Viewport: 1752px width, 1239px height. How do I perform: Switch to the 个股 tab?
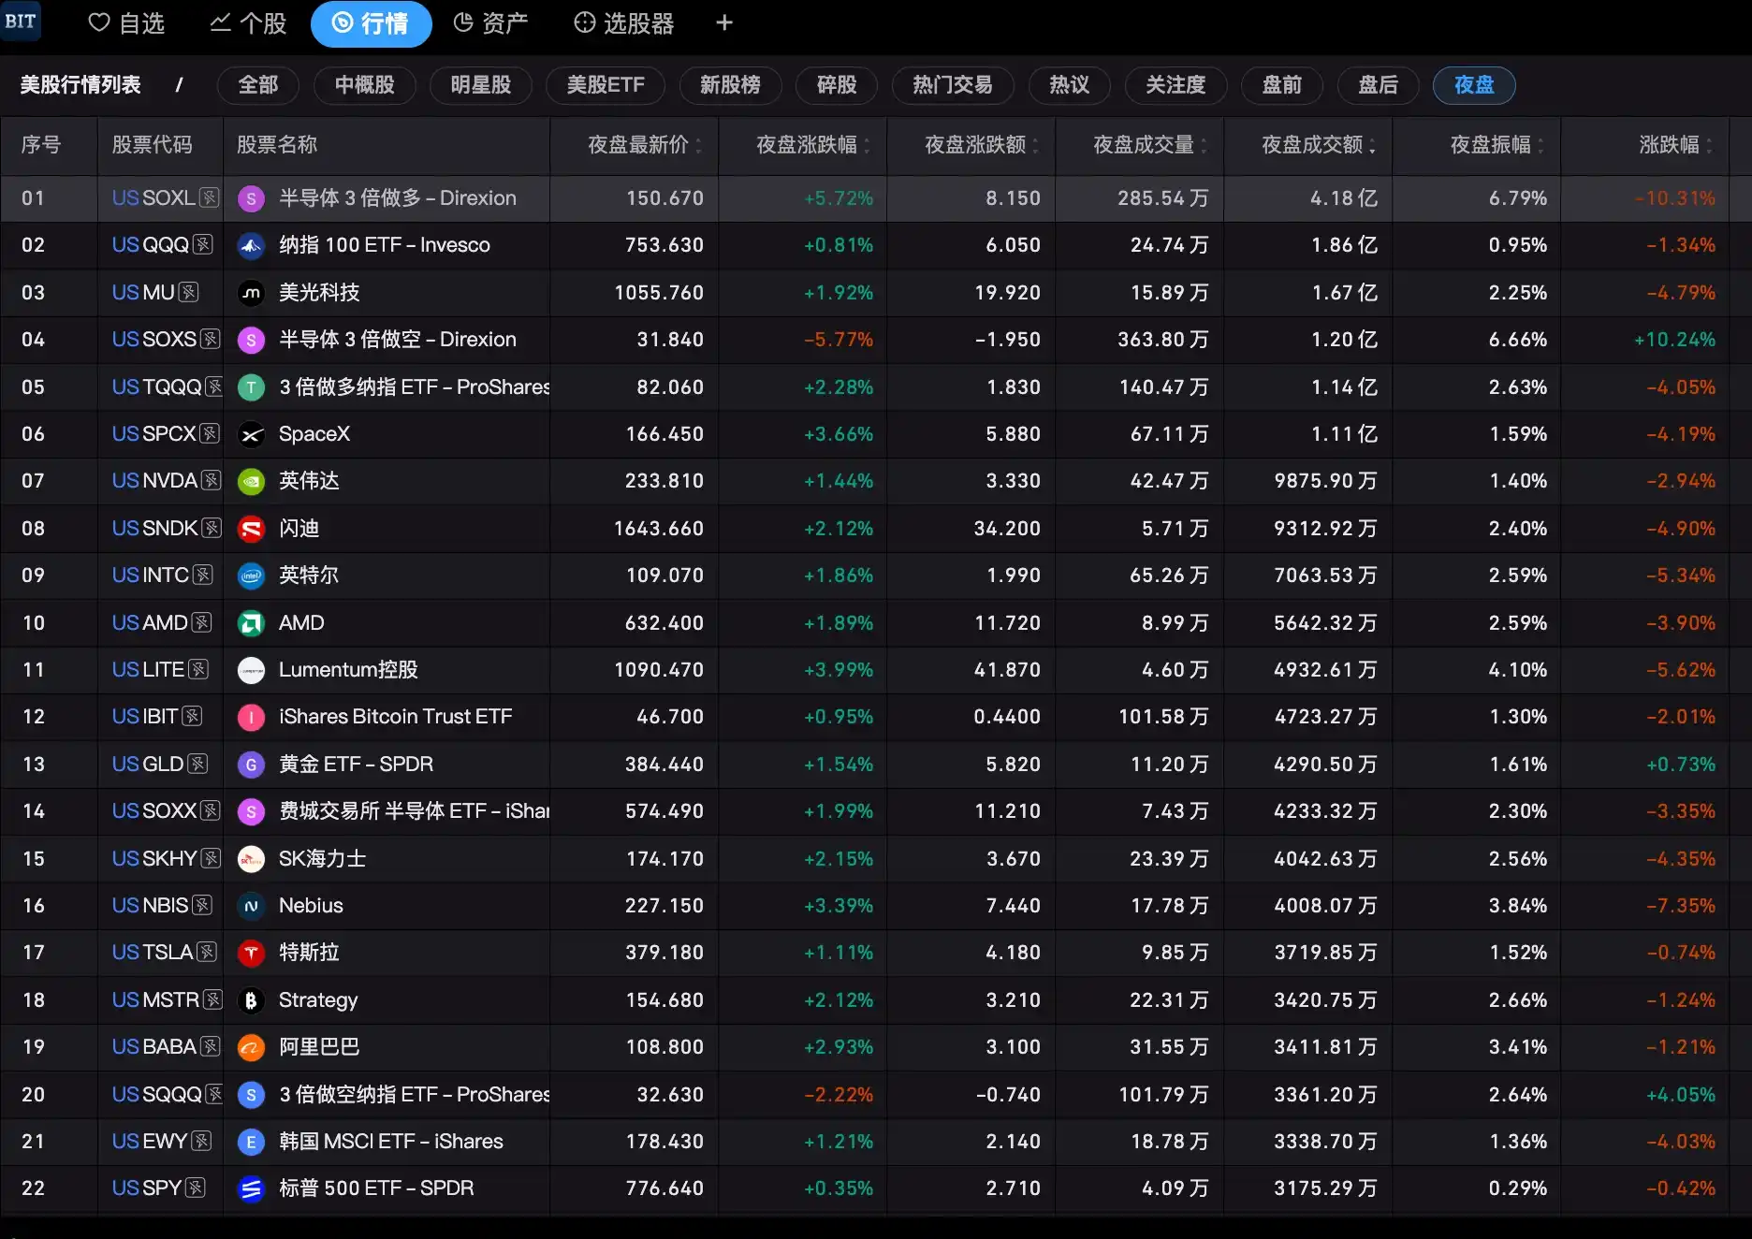click(248, 23)
